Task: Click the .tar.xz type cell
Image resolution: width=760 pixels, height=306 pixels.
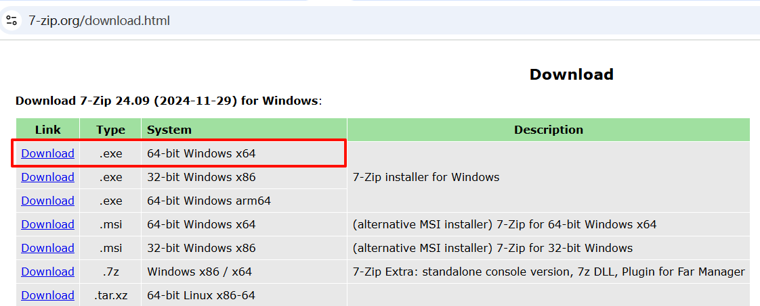Action: pos(110,295)
